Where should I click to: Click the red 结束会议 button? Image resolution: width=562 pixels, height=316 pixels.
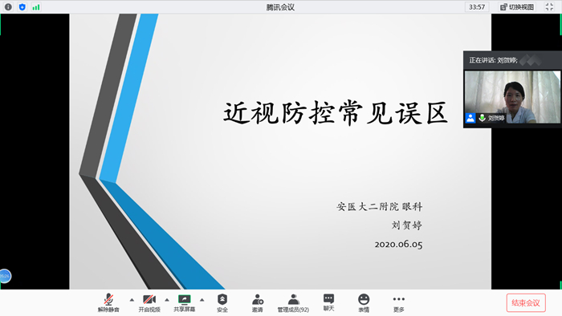[x=526, y=302]
